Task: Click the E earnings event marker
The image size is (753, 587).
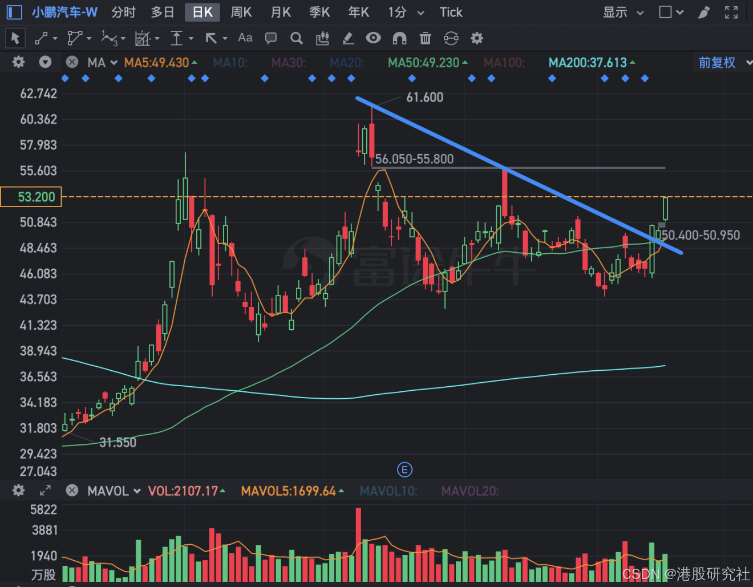Action: (x=404, y=469)
